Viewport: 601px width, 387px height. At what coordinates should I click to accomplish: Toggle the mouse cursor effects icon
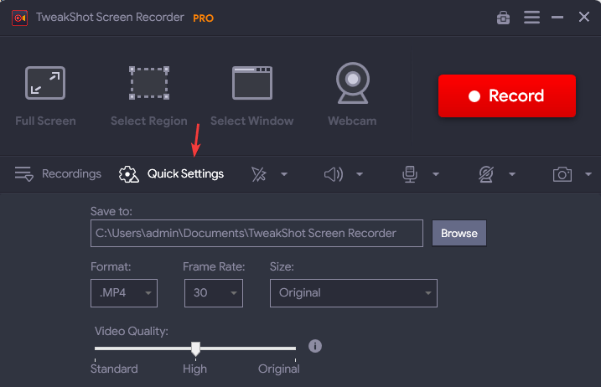click(x=259, y=174)
